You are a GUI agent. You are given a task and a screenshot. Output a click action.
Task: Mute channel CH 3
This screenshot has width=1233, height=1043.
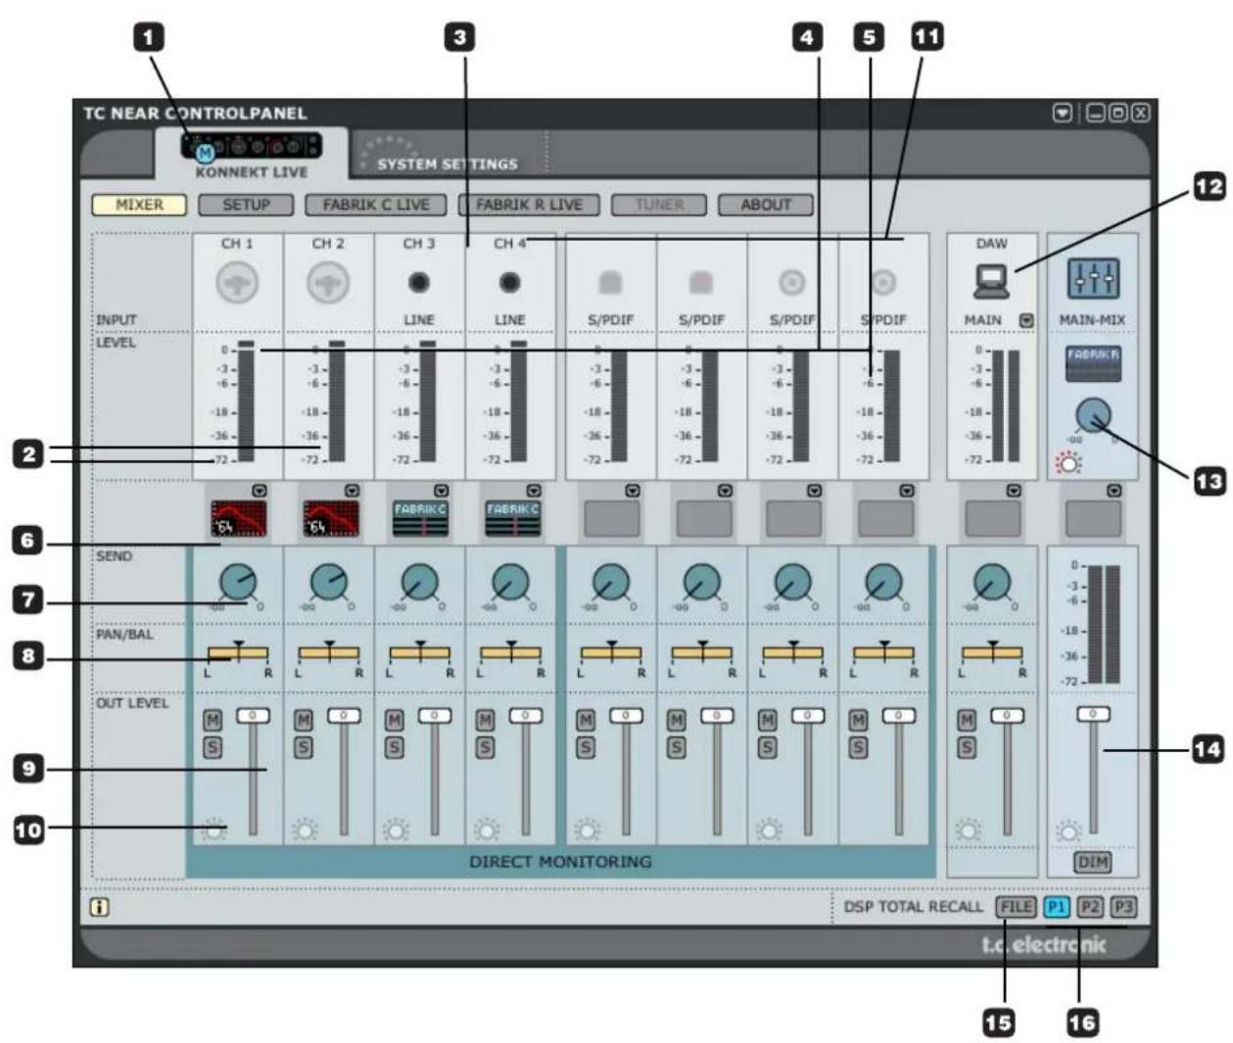pos(394,720)
